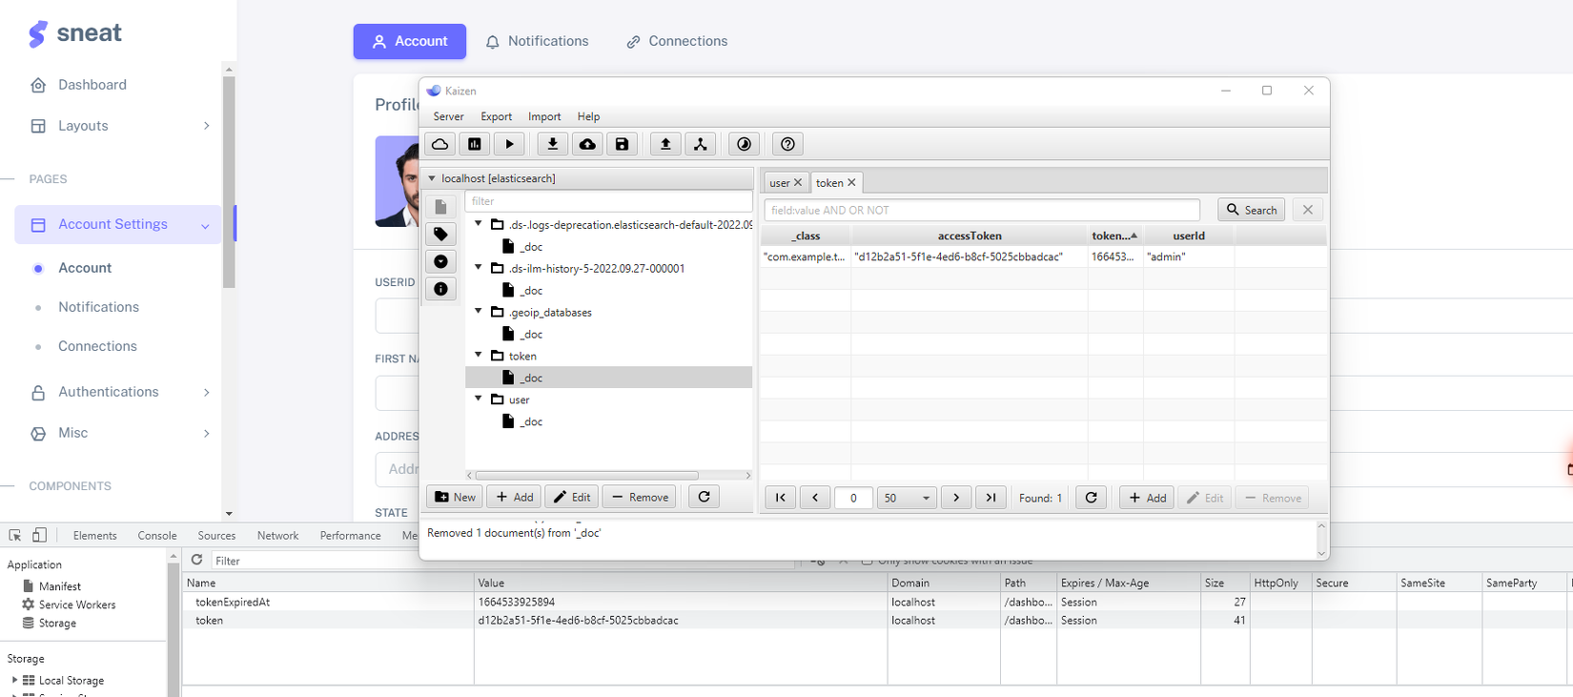Click the cloud connect icon in Kaizen toolbar
The width and height of the screenshot is (1573, 697).
439,144
